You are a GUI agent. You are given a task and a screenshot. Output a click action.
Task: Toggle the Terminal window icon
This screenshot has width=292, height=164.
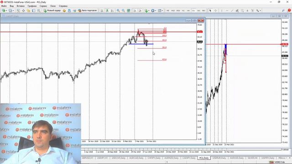pos(33,10)
